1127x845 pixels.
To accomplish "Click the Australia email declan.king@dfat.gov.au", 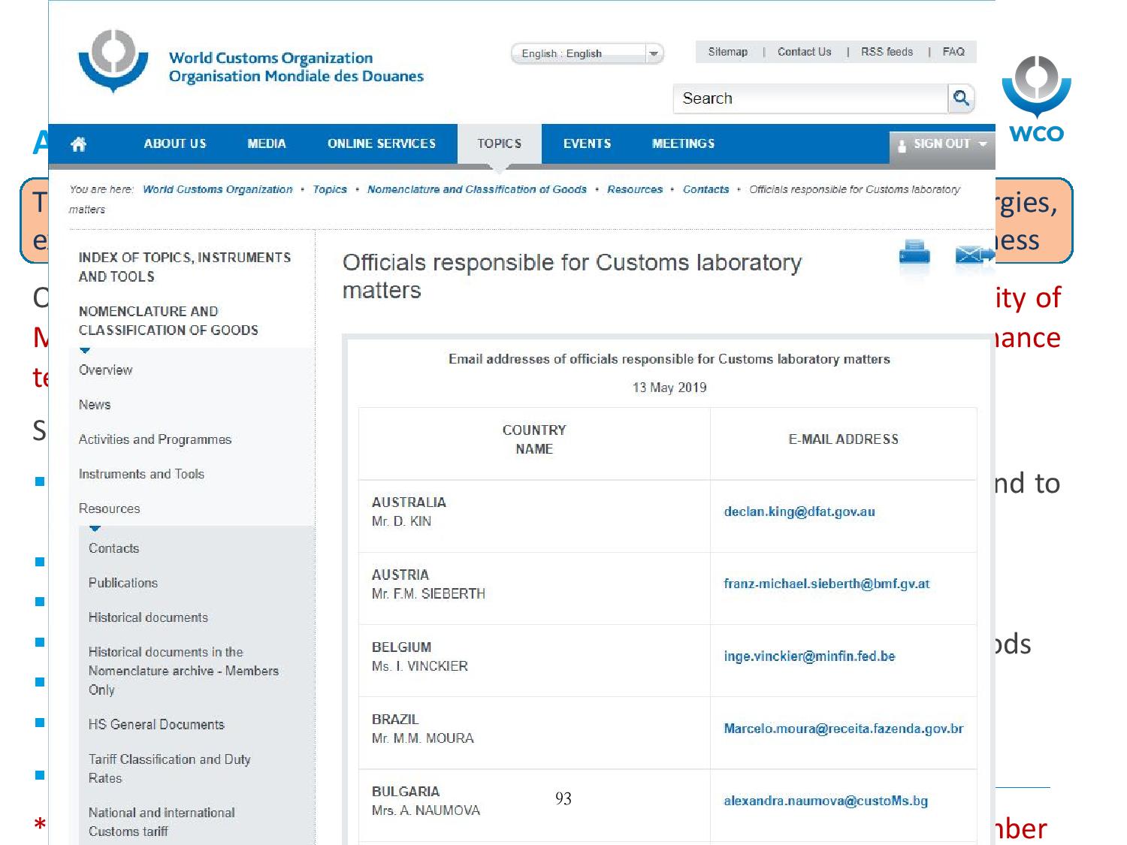I will pos(799,512).
